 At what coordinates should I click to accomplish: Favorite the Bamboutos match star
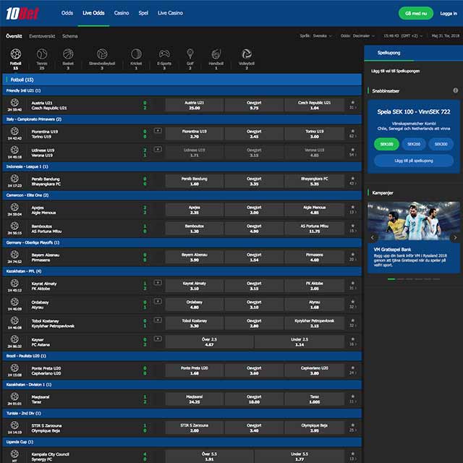[352, 226]
